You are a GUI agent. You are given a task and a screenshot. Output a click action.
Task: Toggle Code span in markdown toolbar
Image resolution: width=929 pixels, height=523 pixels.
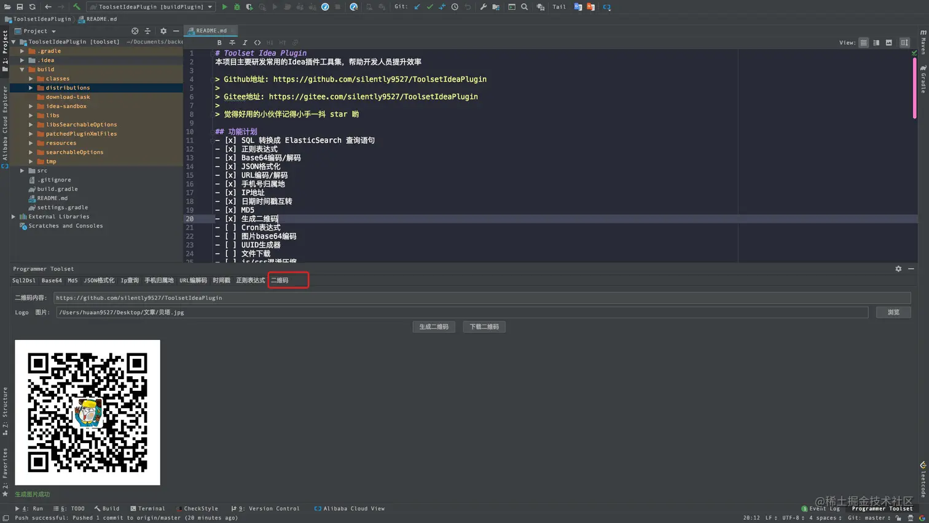(x=257, y=42)
